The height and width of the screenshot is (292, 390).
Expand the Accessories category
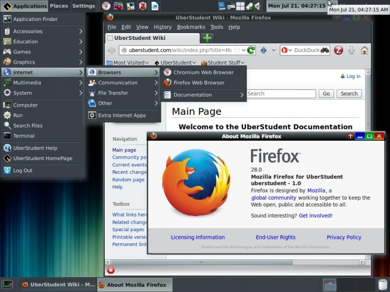pos(43,31)
